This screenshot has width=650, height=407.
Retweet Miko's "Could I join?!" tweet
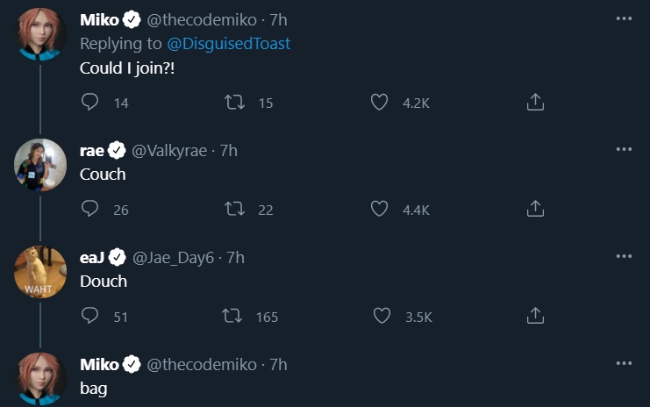(235, 103)
